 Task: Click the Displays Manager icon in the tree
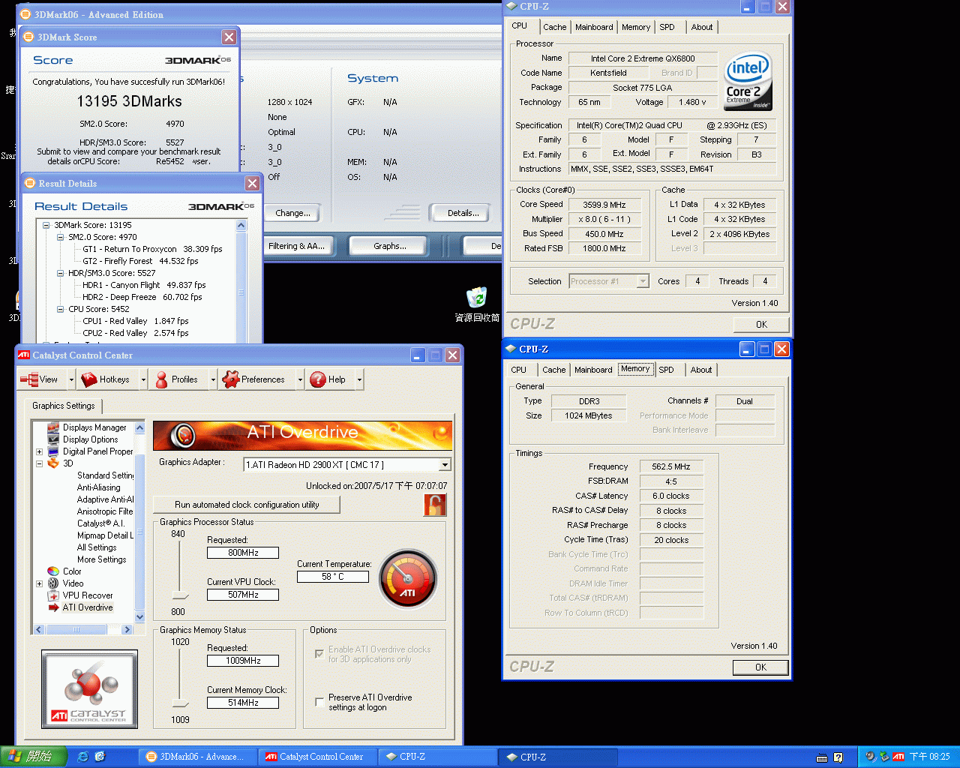coord(53,427)
